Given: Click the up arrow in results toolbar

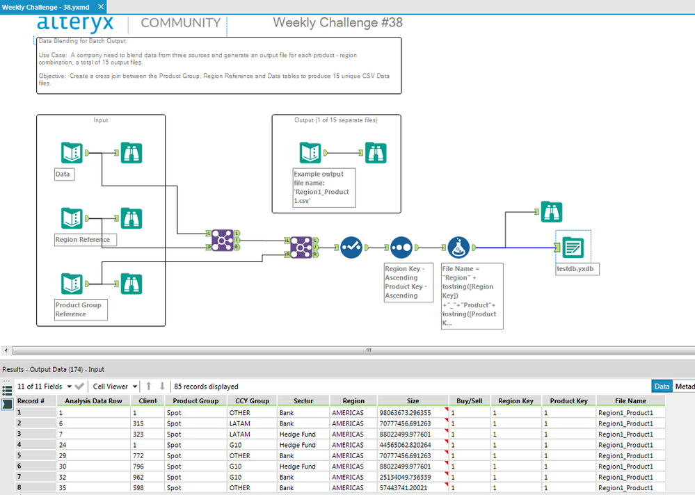Looking at the screenshot, I should coord(149,387).
